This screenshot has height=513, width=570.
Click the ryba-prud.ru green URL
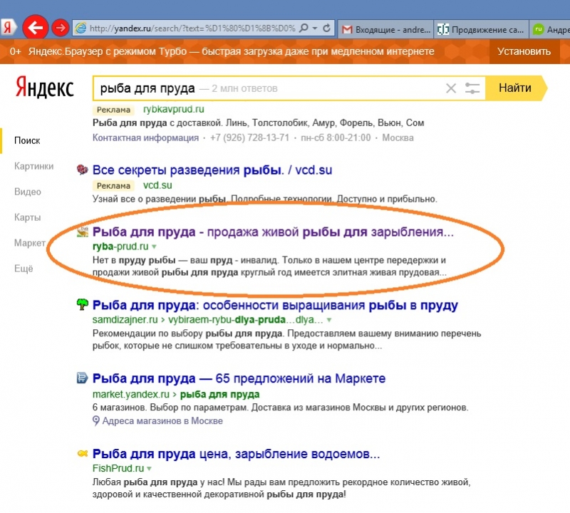click(x=120, y=247)
